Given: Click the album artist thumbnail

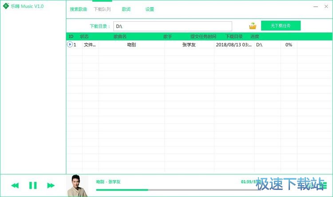Looking at the screenshot, I should (x=77, y=186).
